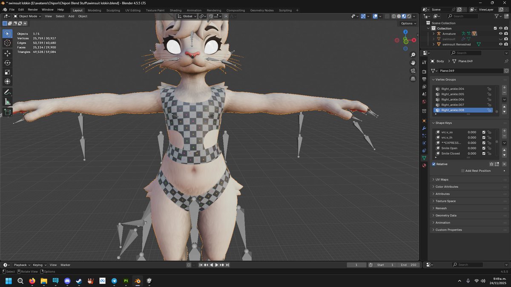Activate the Measure tool
Viewport: 511px width, 287px height.
(x=7, y=102)
